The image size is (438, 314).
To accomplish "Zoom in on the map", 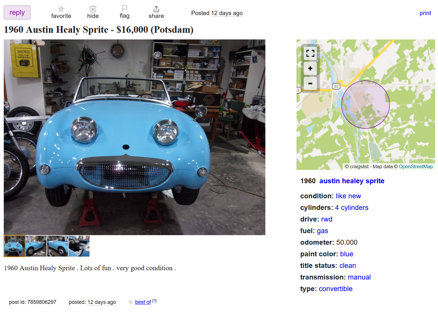I will click(310, 68).
